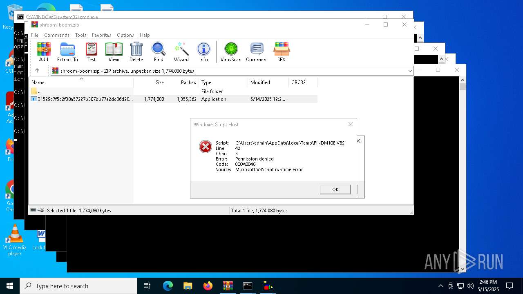
Task: Show archive Info
Action: pyautogui.click(x=203, y=52)
